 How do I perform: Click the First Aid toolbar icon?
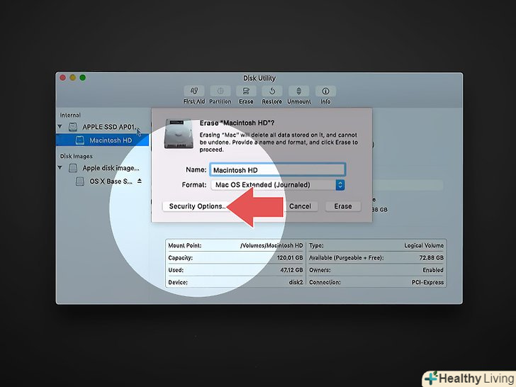point(193,91)
